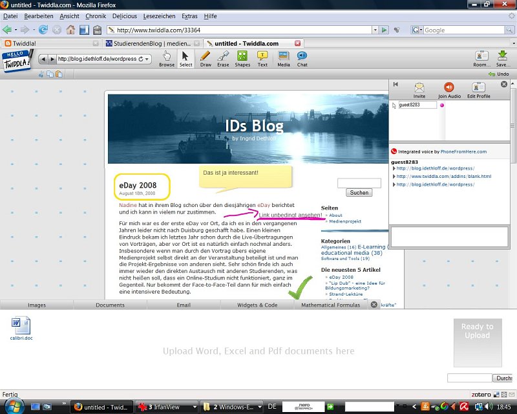Reload the embedded blog page
The height and width of the screenshot is (414, 517).
tap(141, 59)
